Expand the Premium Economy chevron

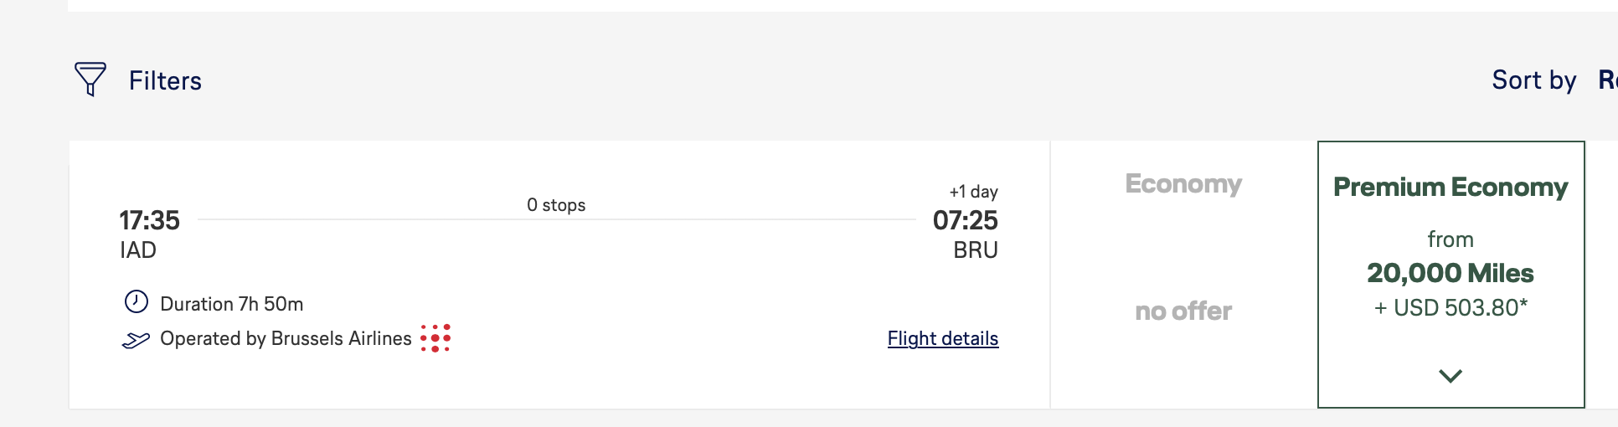(x=1451, y=376)
